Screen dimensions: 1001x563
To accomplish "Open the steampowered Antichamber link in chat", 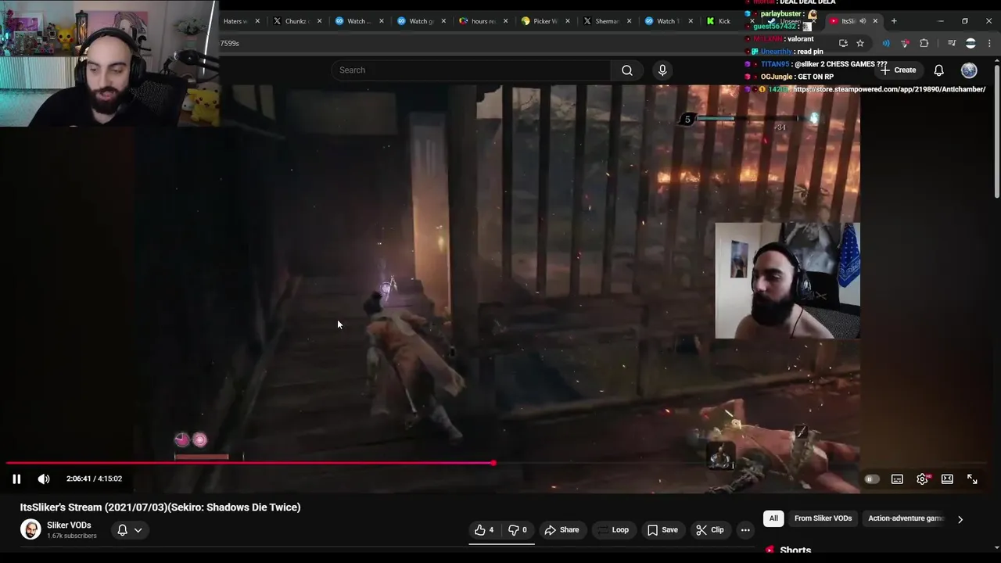I will point(888,89).
